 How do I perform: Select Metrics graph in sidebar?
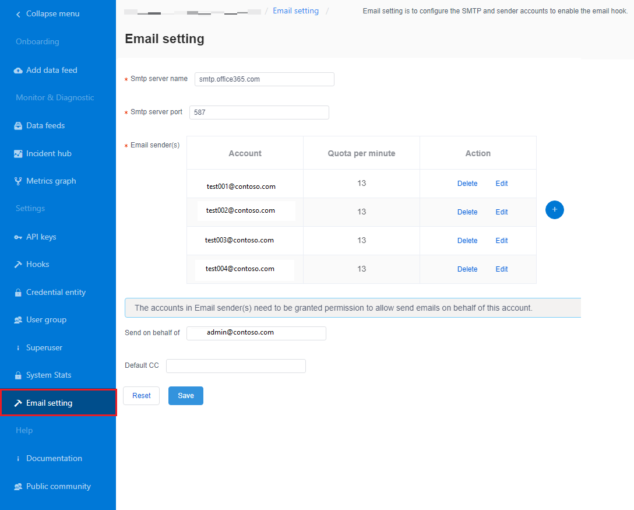point(51,181)
